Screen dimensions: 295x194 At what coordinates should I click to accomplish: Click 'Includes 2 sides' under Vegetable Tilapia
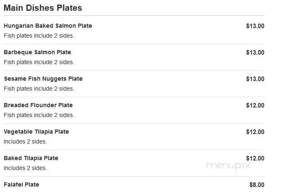click(25, 142)
